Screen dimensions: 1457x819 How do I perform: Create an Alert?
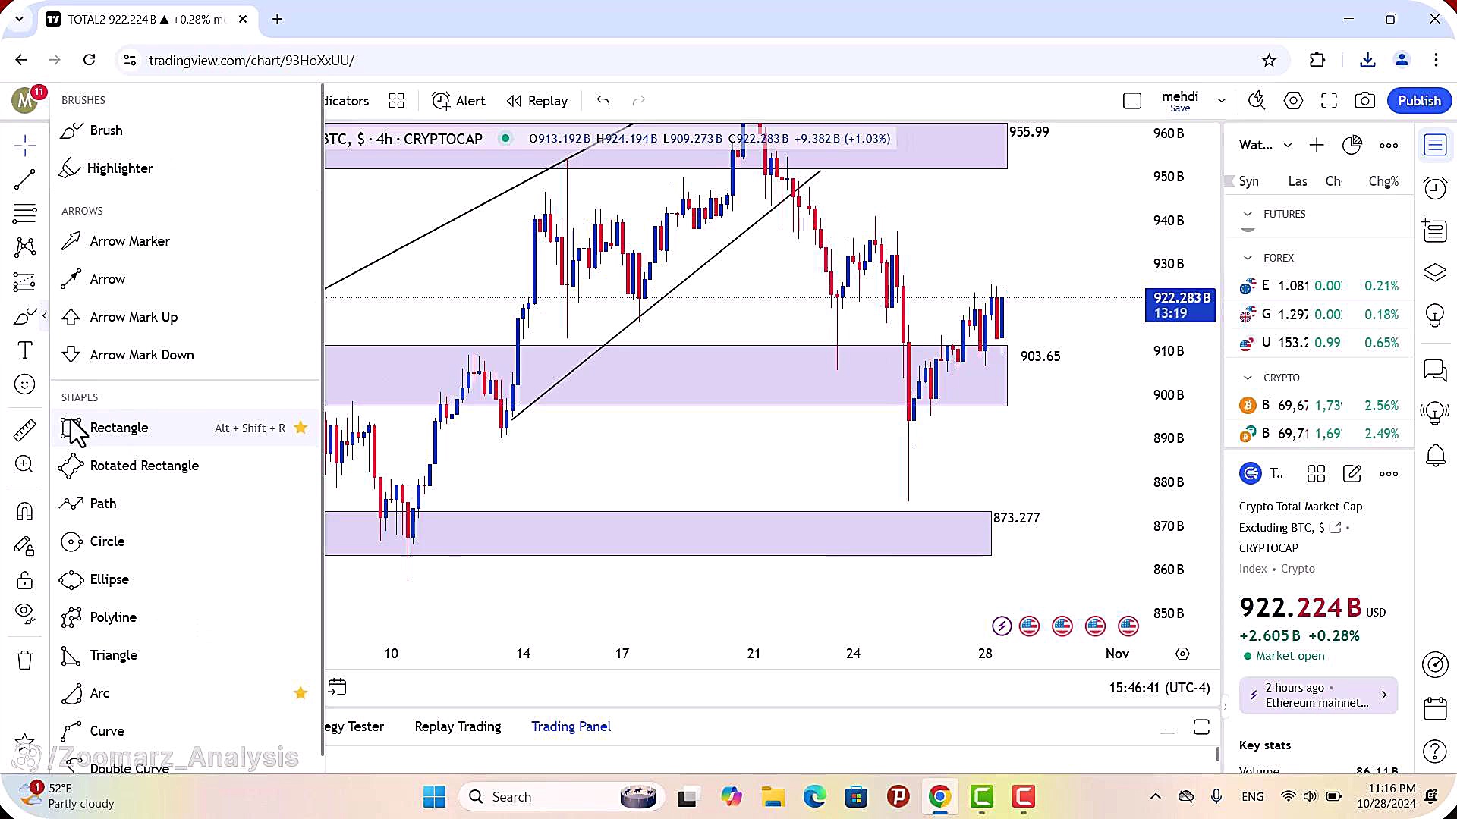[x=458, y=101]
